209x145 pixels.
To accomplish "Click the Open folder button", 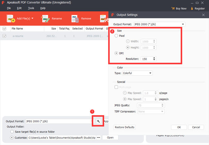I will [x=110, y=138].
